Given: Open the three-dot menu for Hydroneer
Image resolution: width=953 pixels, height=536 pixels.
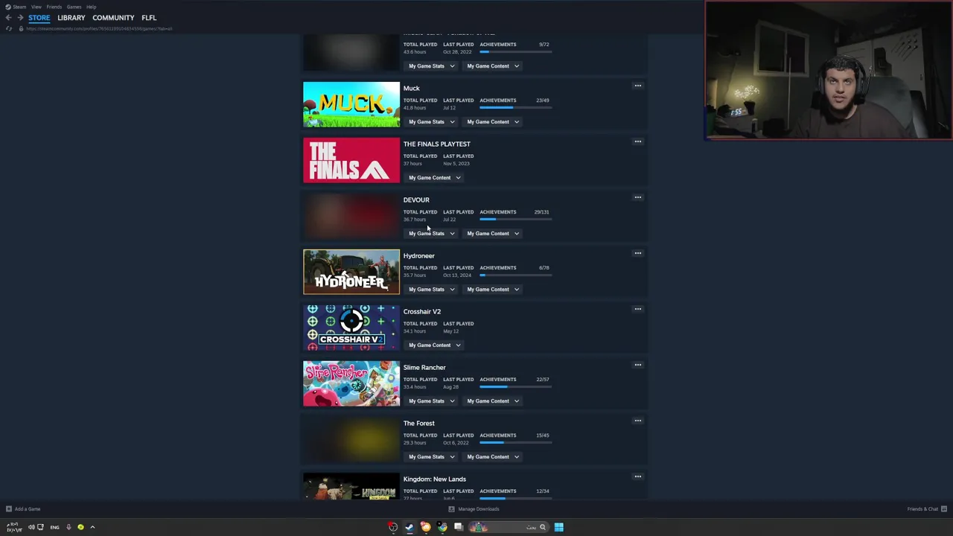Looking at the screenshot, I should (637, 253).
